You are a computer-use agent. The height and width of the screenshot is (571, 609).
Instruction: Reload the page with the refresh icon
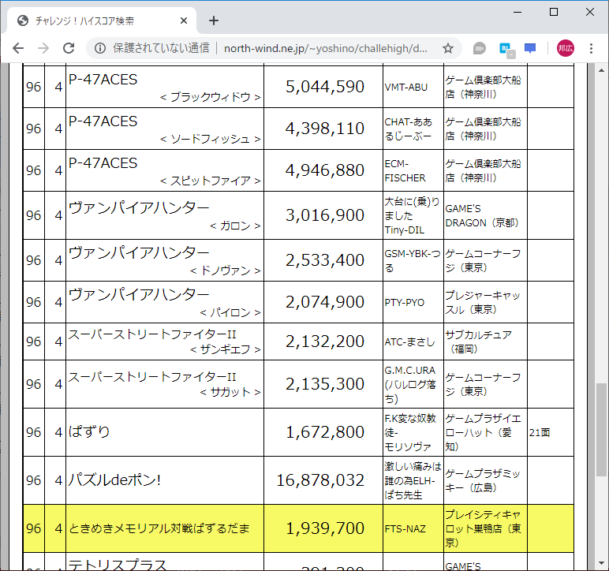(69, 48)
